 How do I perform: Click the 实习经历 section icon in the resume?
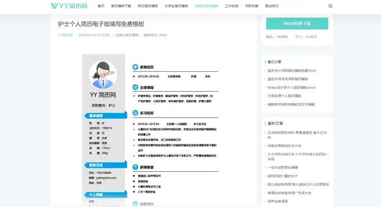[x=135, y=113]
